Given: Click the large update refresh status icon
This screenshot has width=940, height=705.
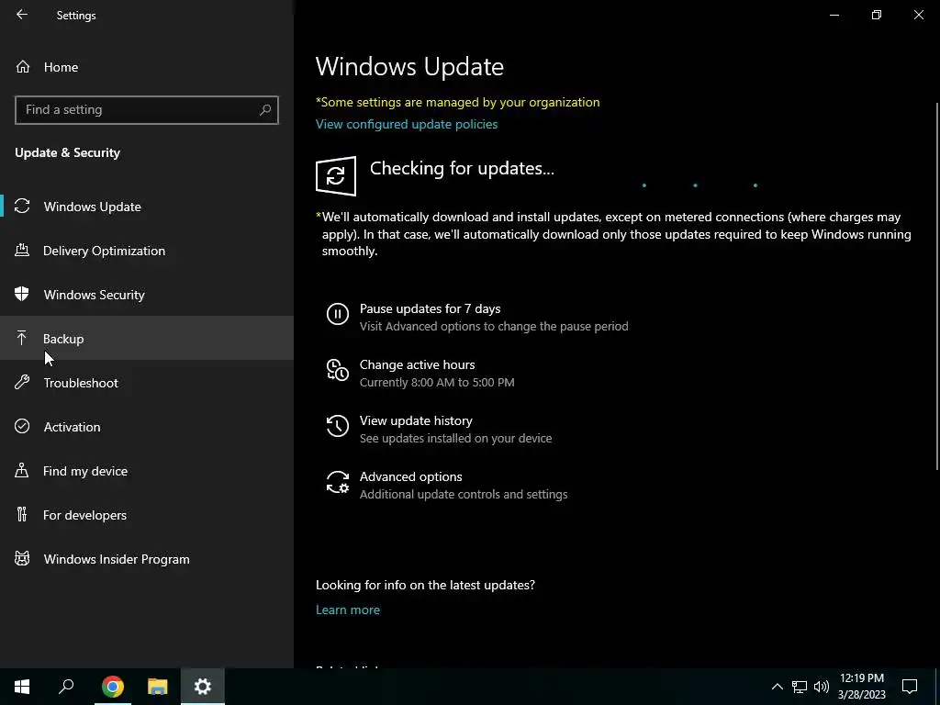Looking at the screenshot, I should 336,176.
